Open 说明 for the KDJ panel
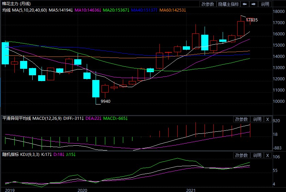Image resolution: width=286 pixels, height=192 pixels. (x=257, y=155)
